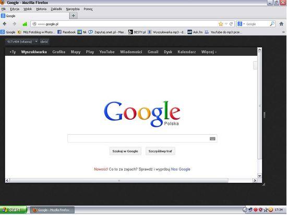Open the Firefox home page icon
This screenshot has width=287, height=215.
pos(281,24)
